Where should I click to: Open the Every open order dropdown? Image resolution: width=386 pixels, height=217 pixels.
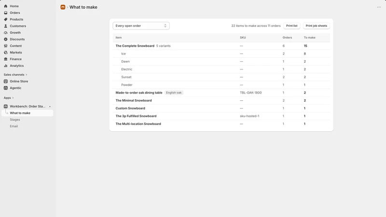[141, 26]
